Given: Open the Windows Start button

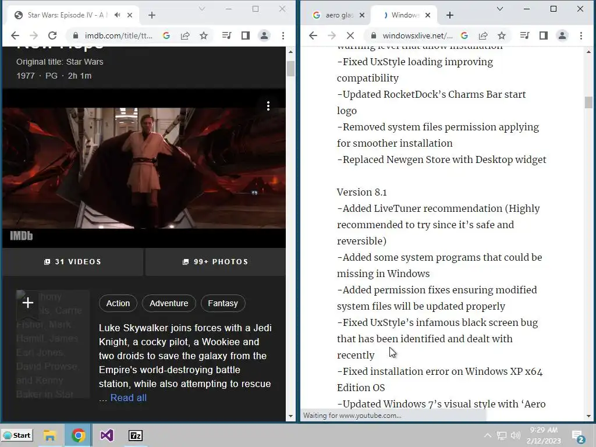Looking at the screenshot, I should point(17,435).
